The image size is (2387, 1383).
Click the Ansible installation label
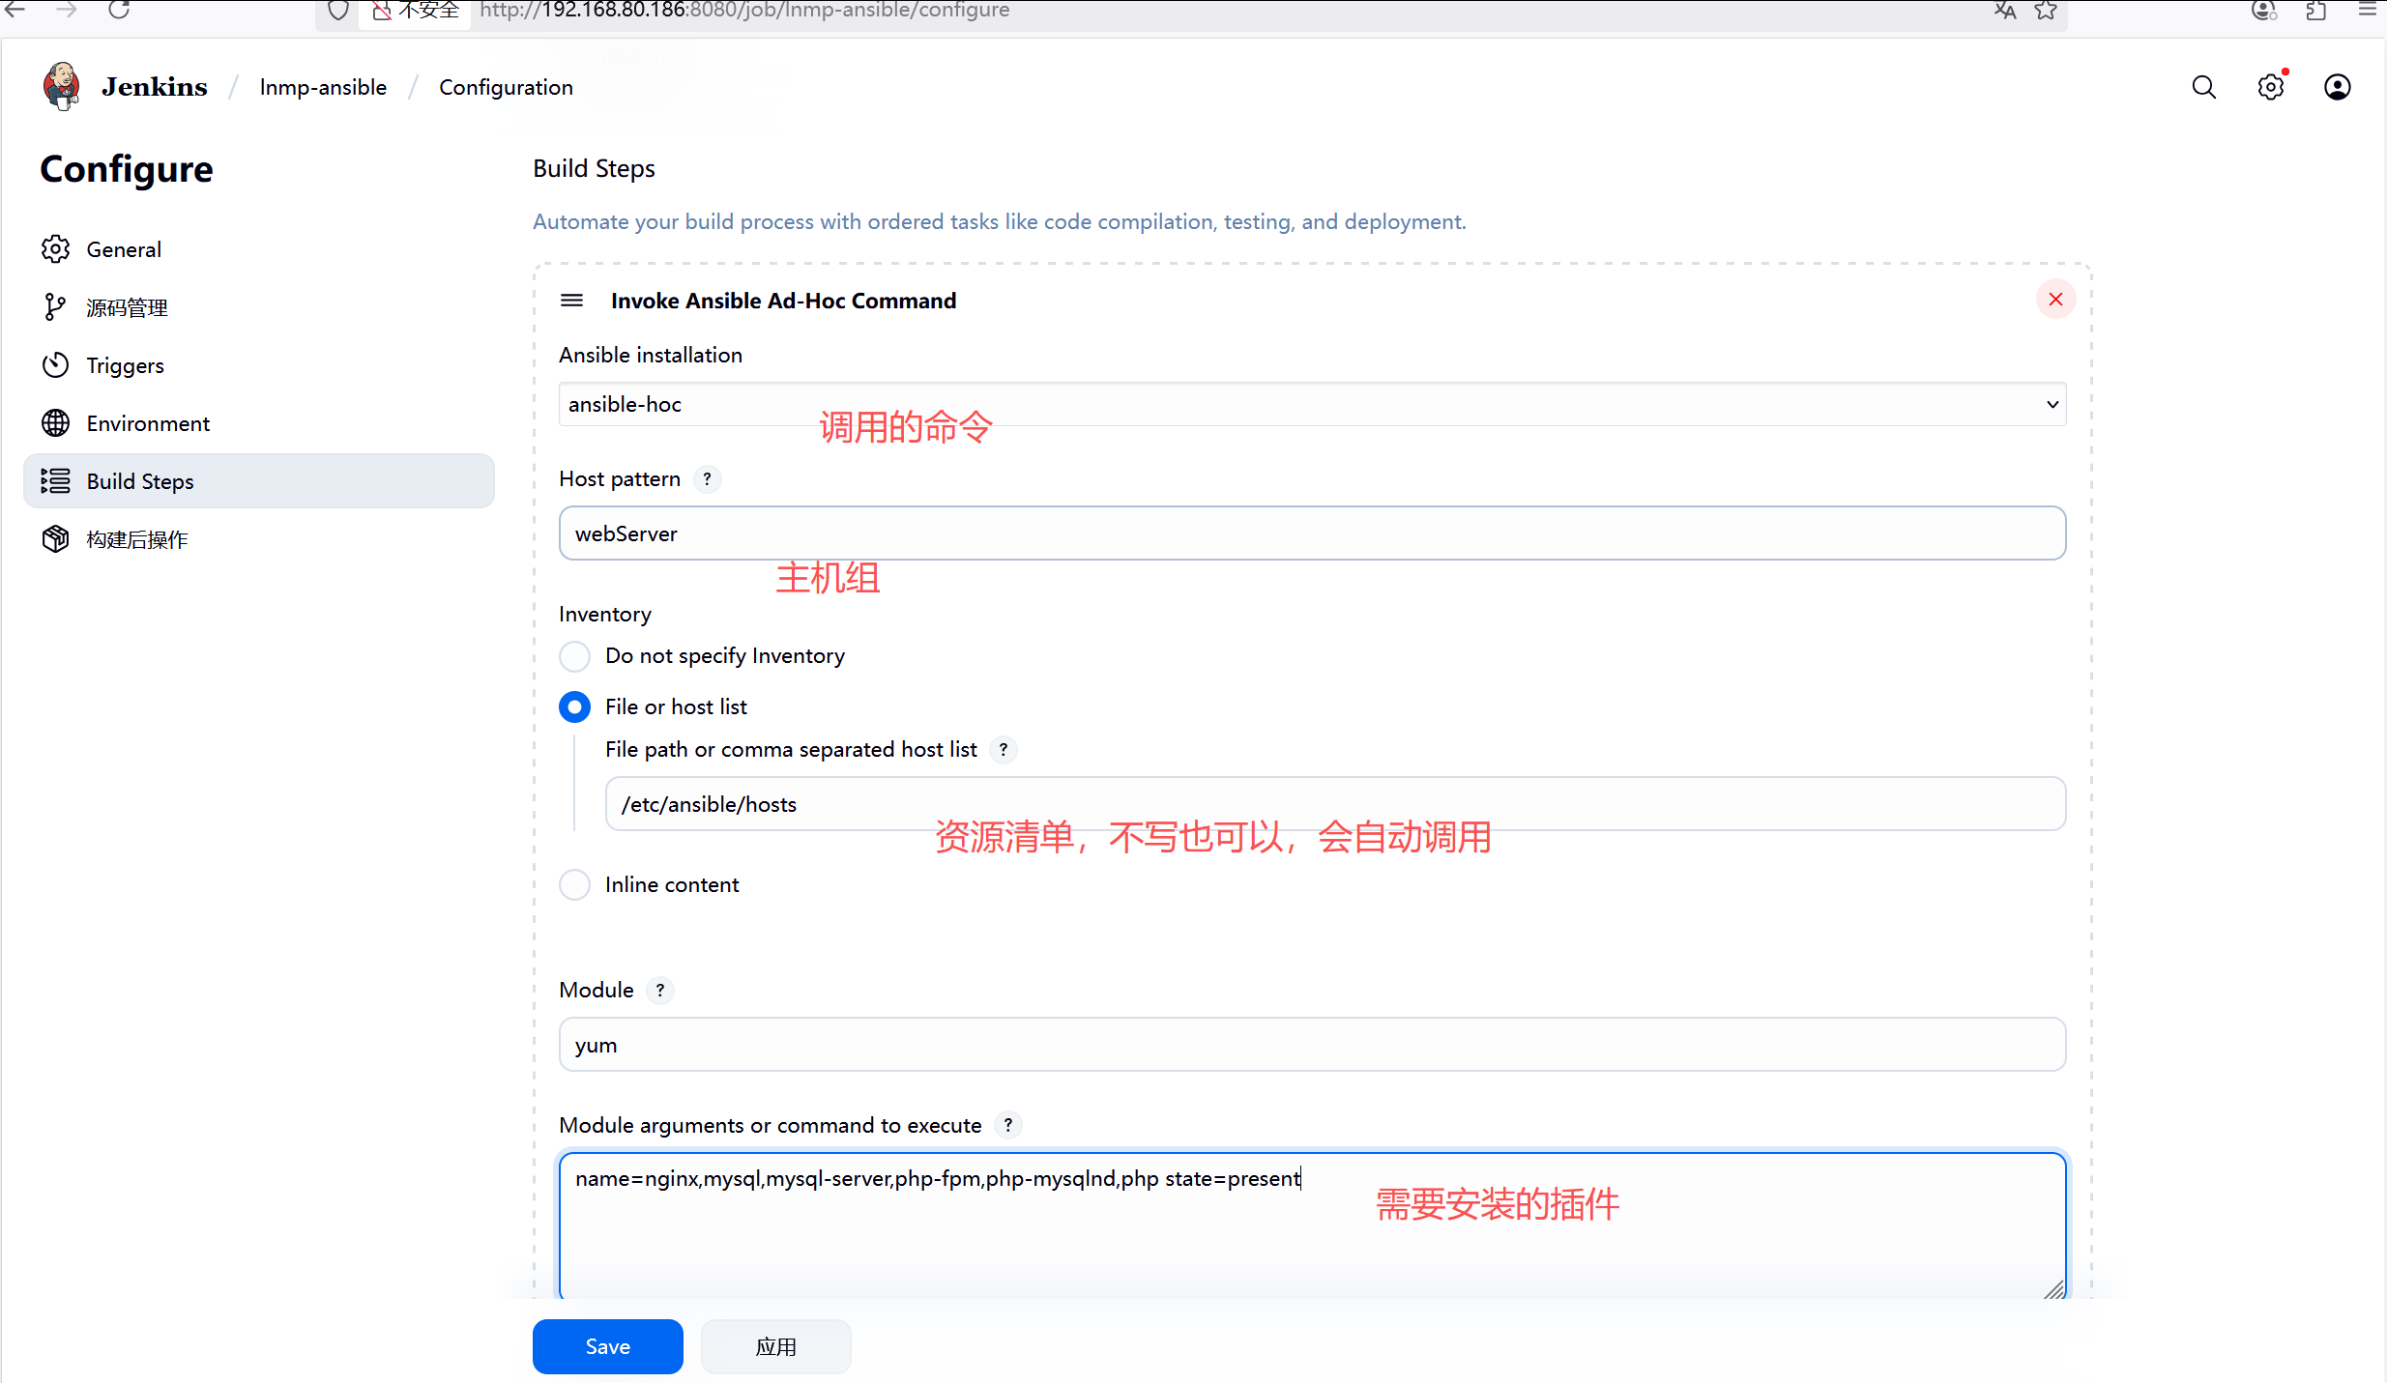pyautogui.click(x=651, y=356)
